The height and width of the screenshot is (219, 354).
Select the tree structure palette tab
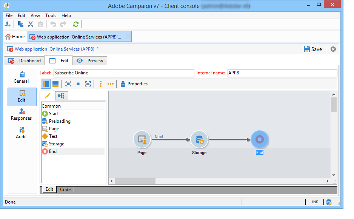click(x=62, y=96)
